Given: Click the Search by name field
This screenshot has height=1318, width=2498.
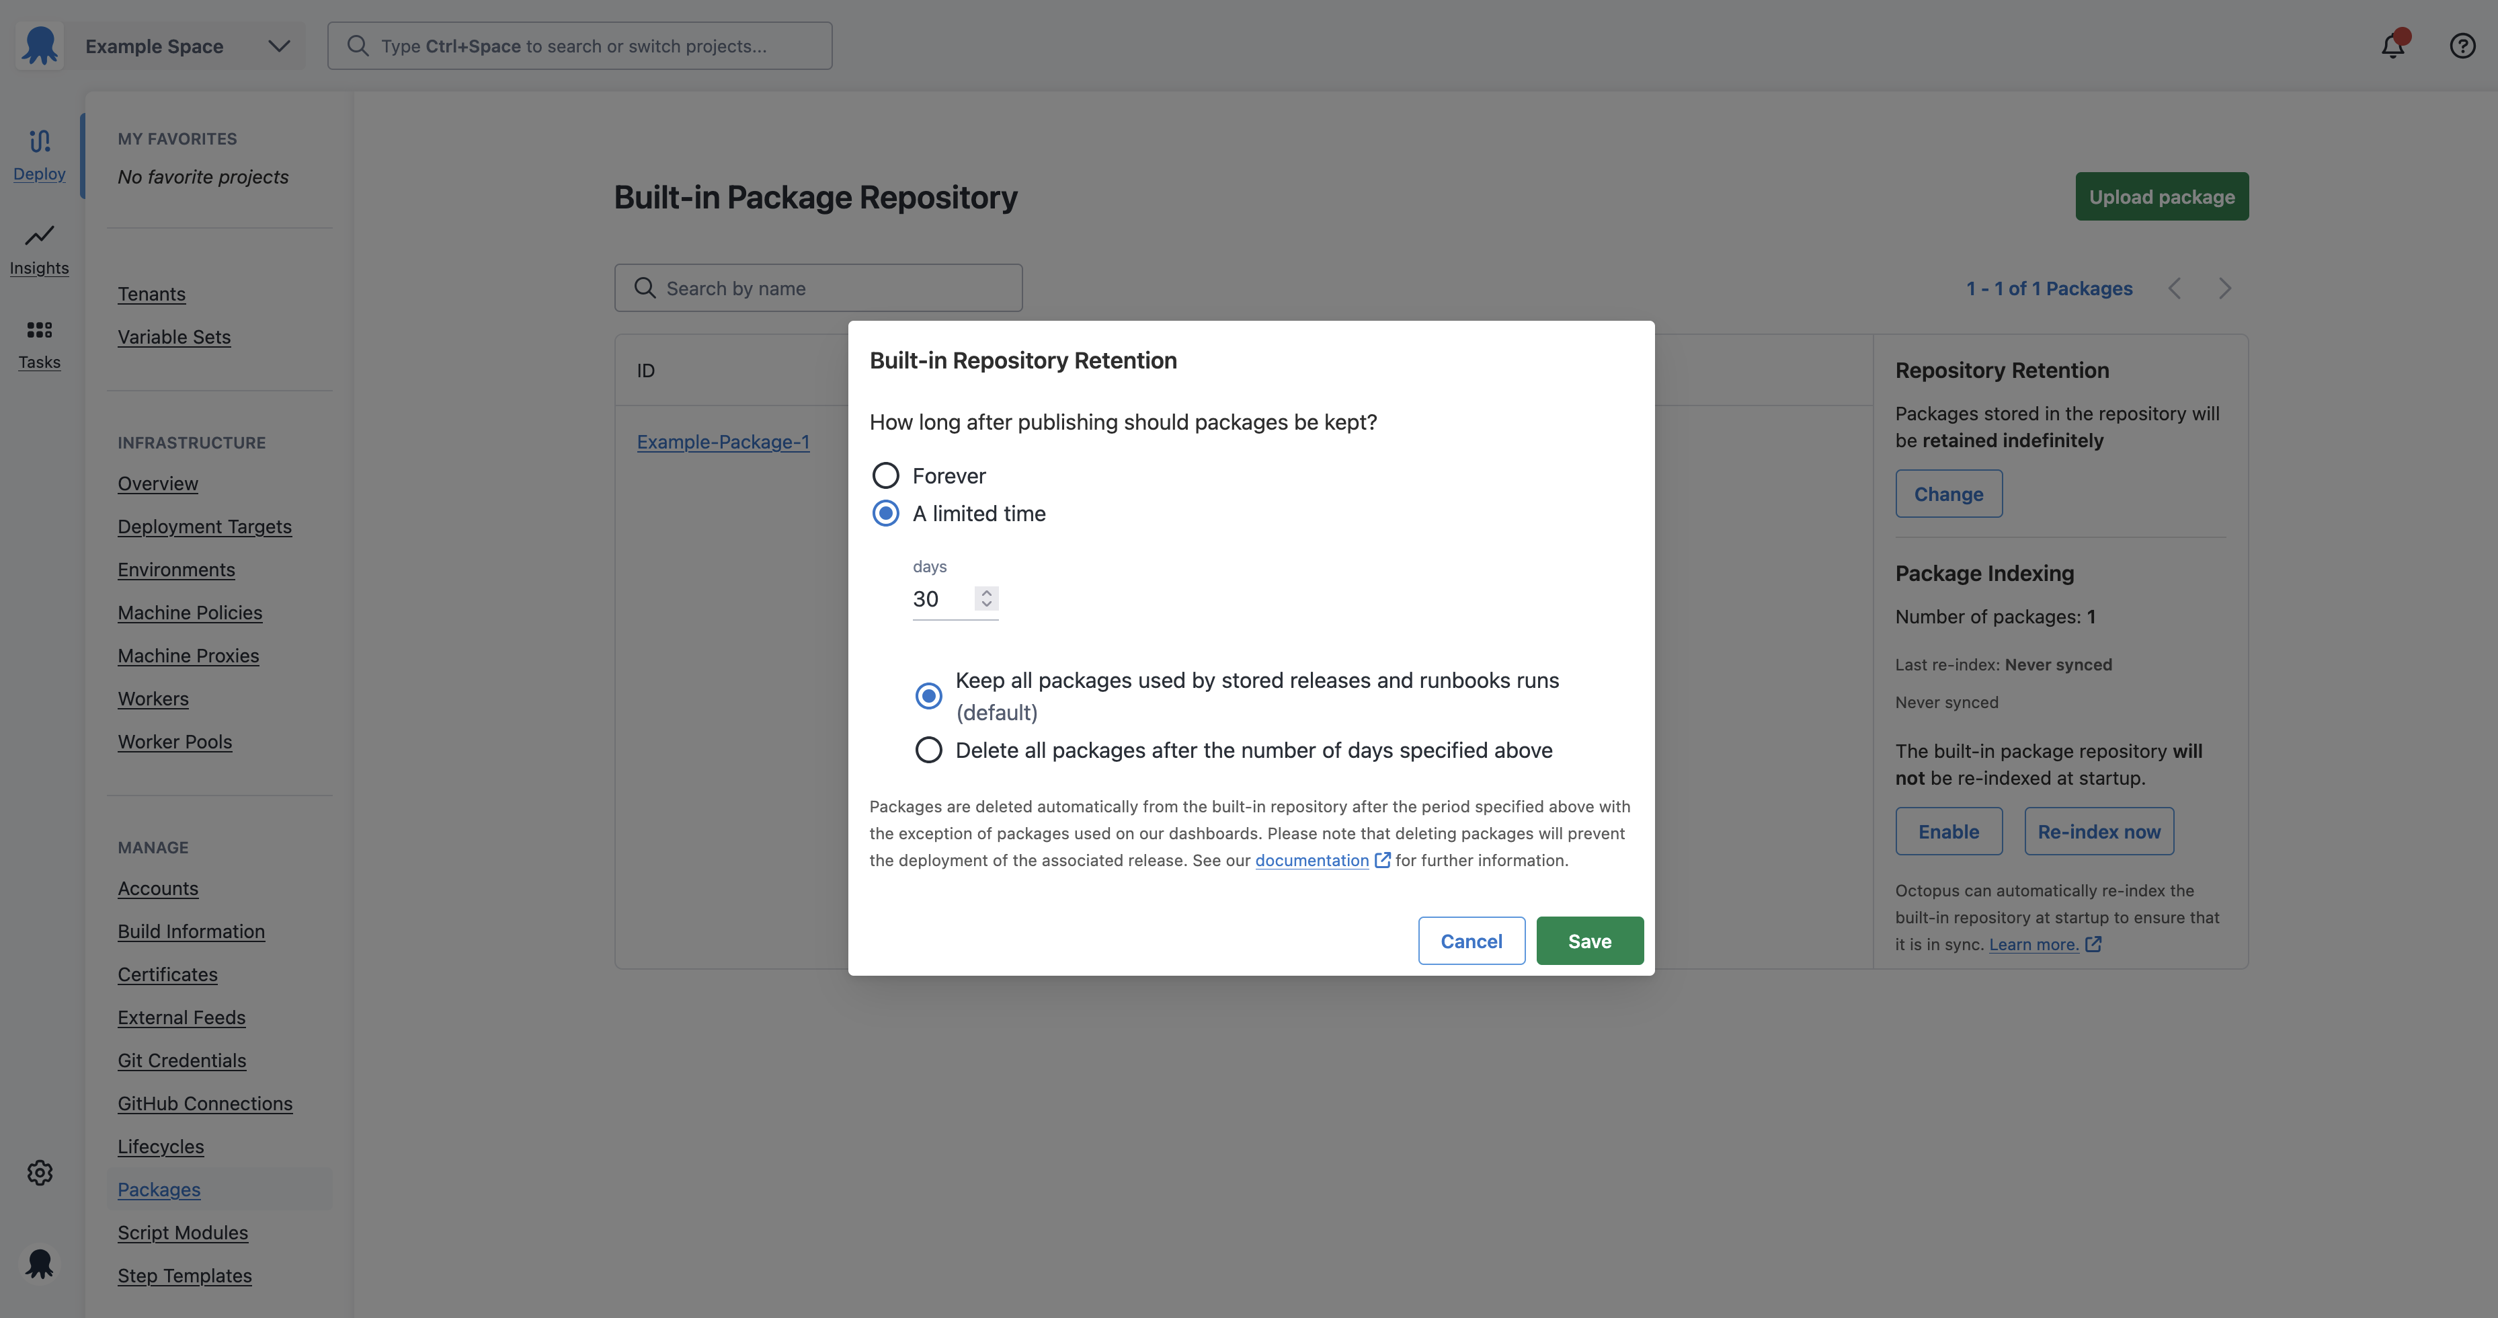Looking at the screenshot, I should pos(817,287).
